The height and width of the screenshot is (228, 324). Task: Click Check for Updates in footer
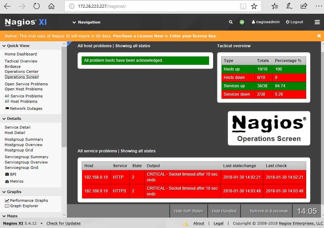click(x=64, y=223)
